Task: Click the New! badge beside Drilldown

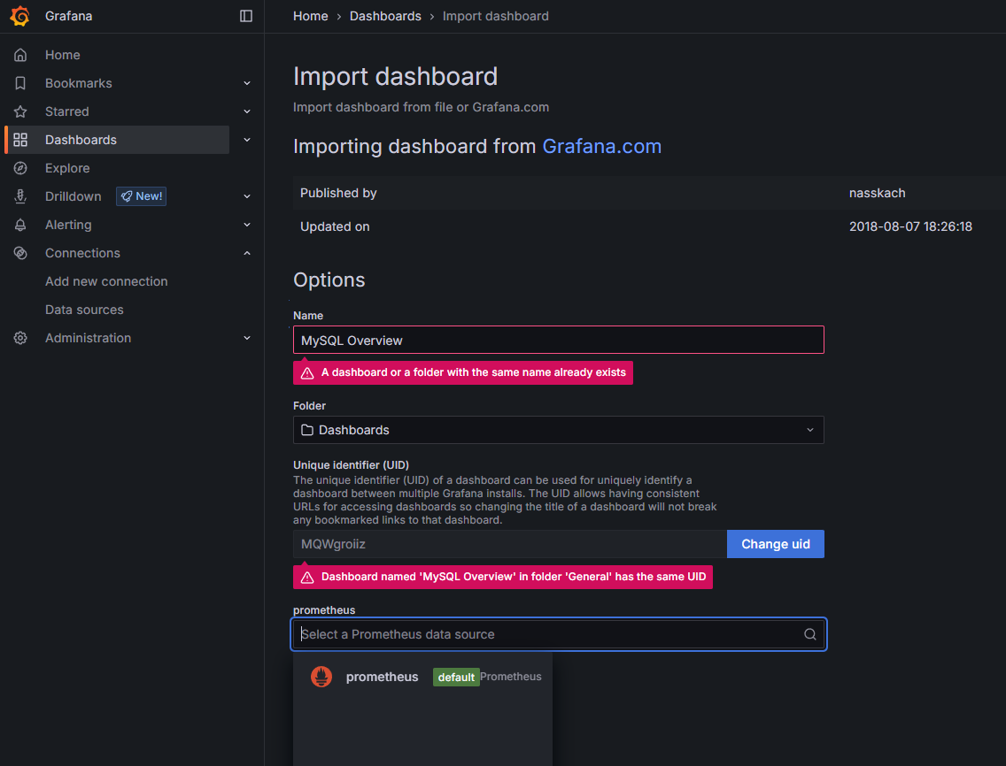Action: coord(141,196)
